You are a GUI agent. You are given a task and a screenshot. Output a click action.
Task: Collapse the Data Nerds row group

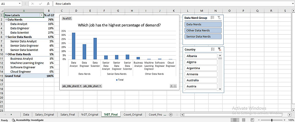pos(6,20)
